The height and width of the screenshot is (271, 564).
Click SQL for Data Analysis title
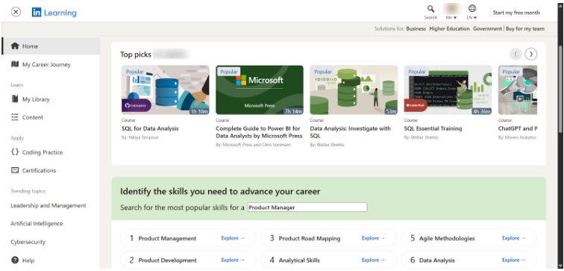click(x=150, y=128)
